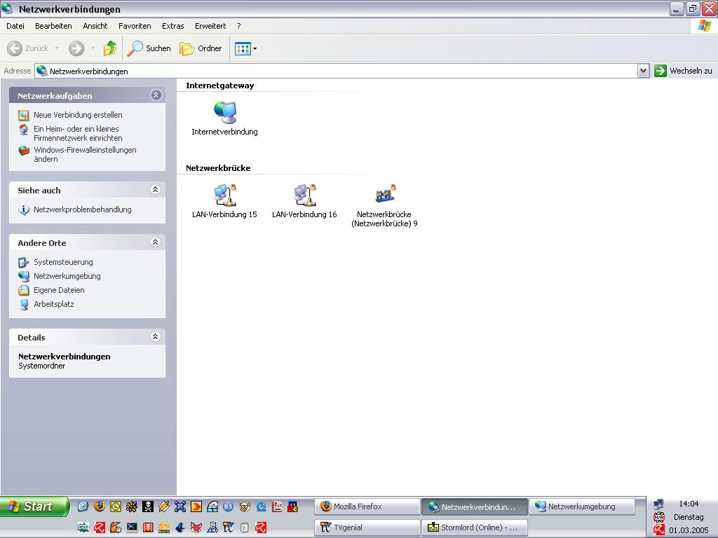Launch Firefox from quick launch bar
Viewport: 718px width, 538px height.
click(x=100, y=506)
